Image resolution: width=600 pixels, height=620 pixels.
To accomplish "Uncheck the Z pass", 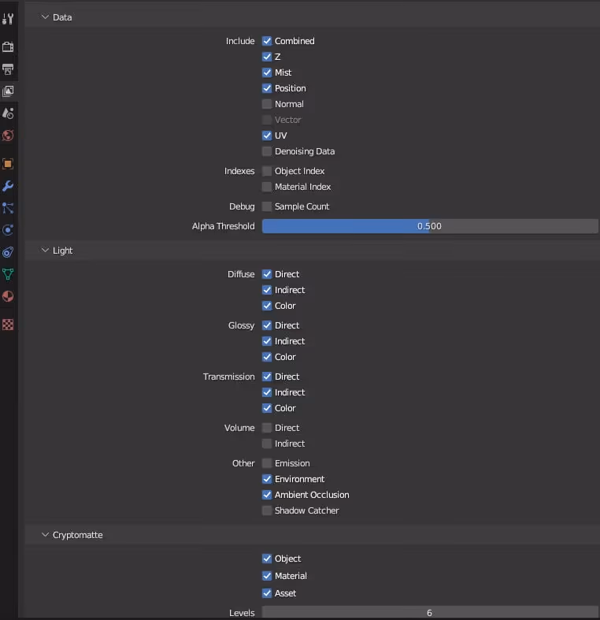I will 267,57.
